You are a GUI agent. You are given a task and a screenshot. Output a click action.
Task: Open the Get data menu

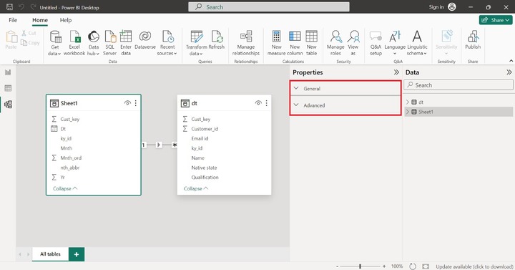point(55,43)
